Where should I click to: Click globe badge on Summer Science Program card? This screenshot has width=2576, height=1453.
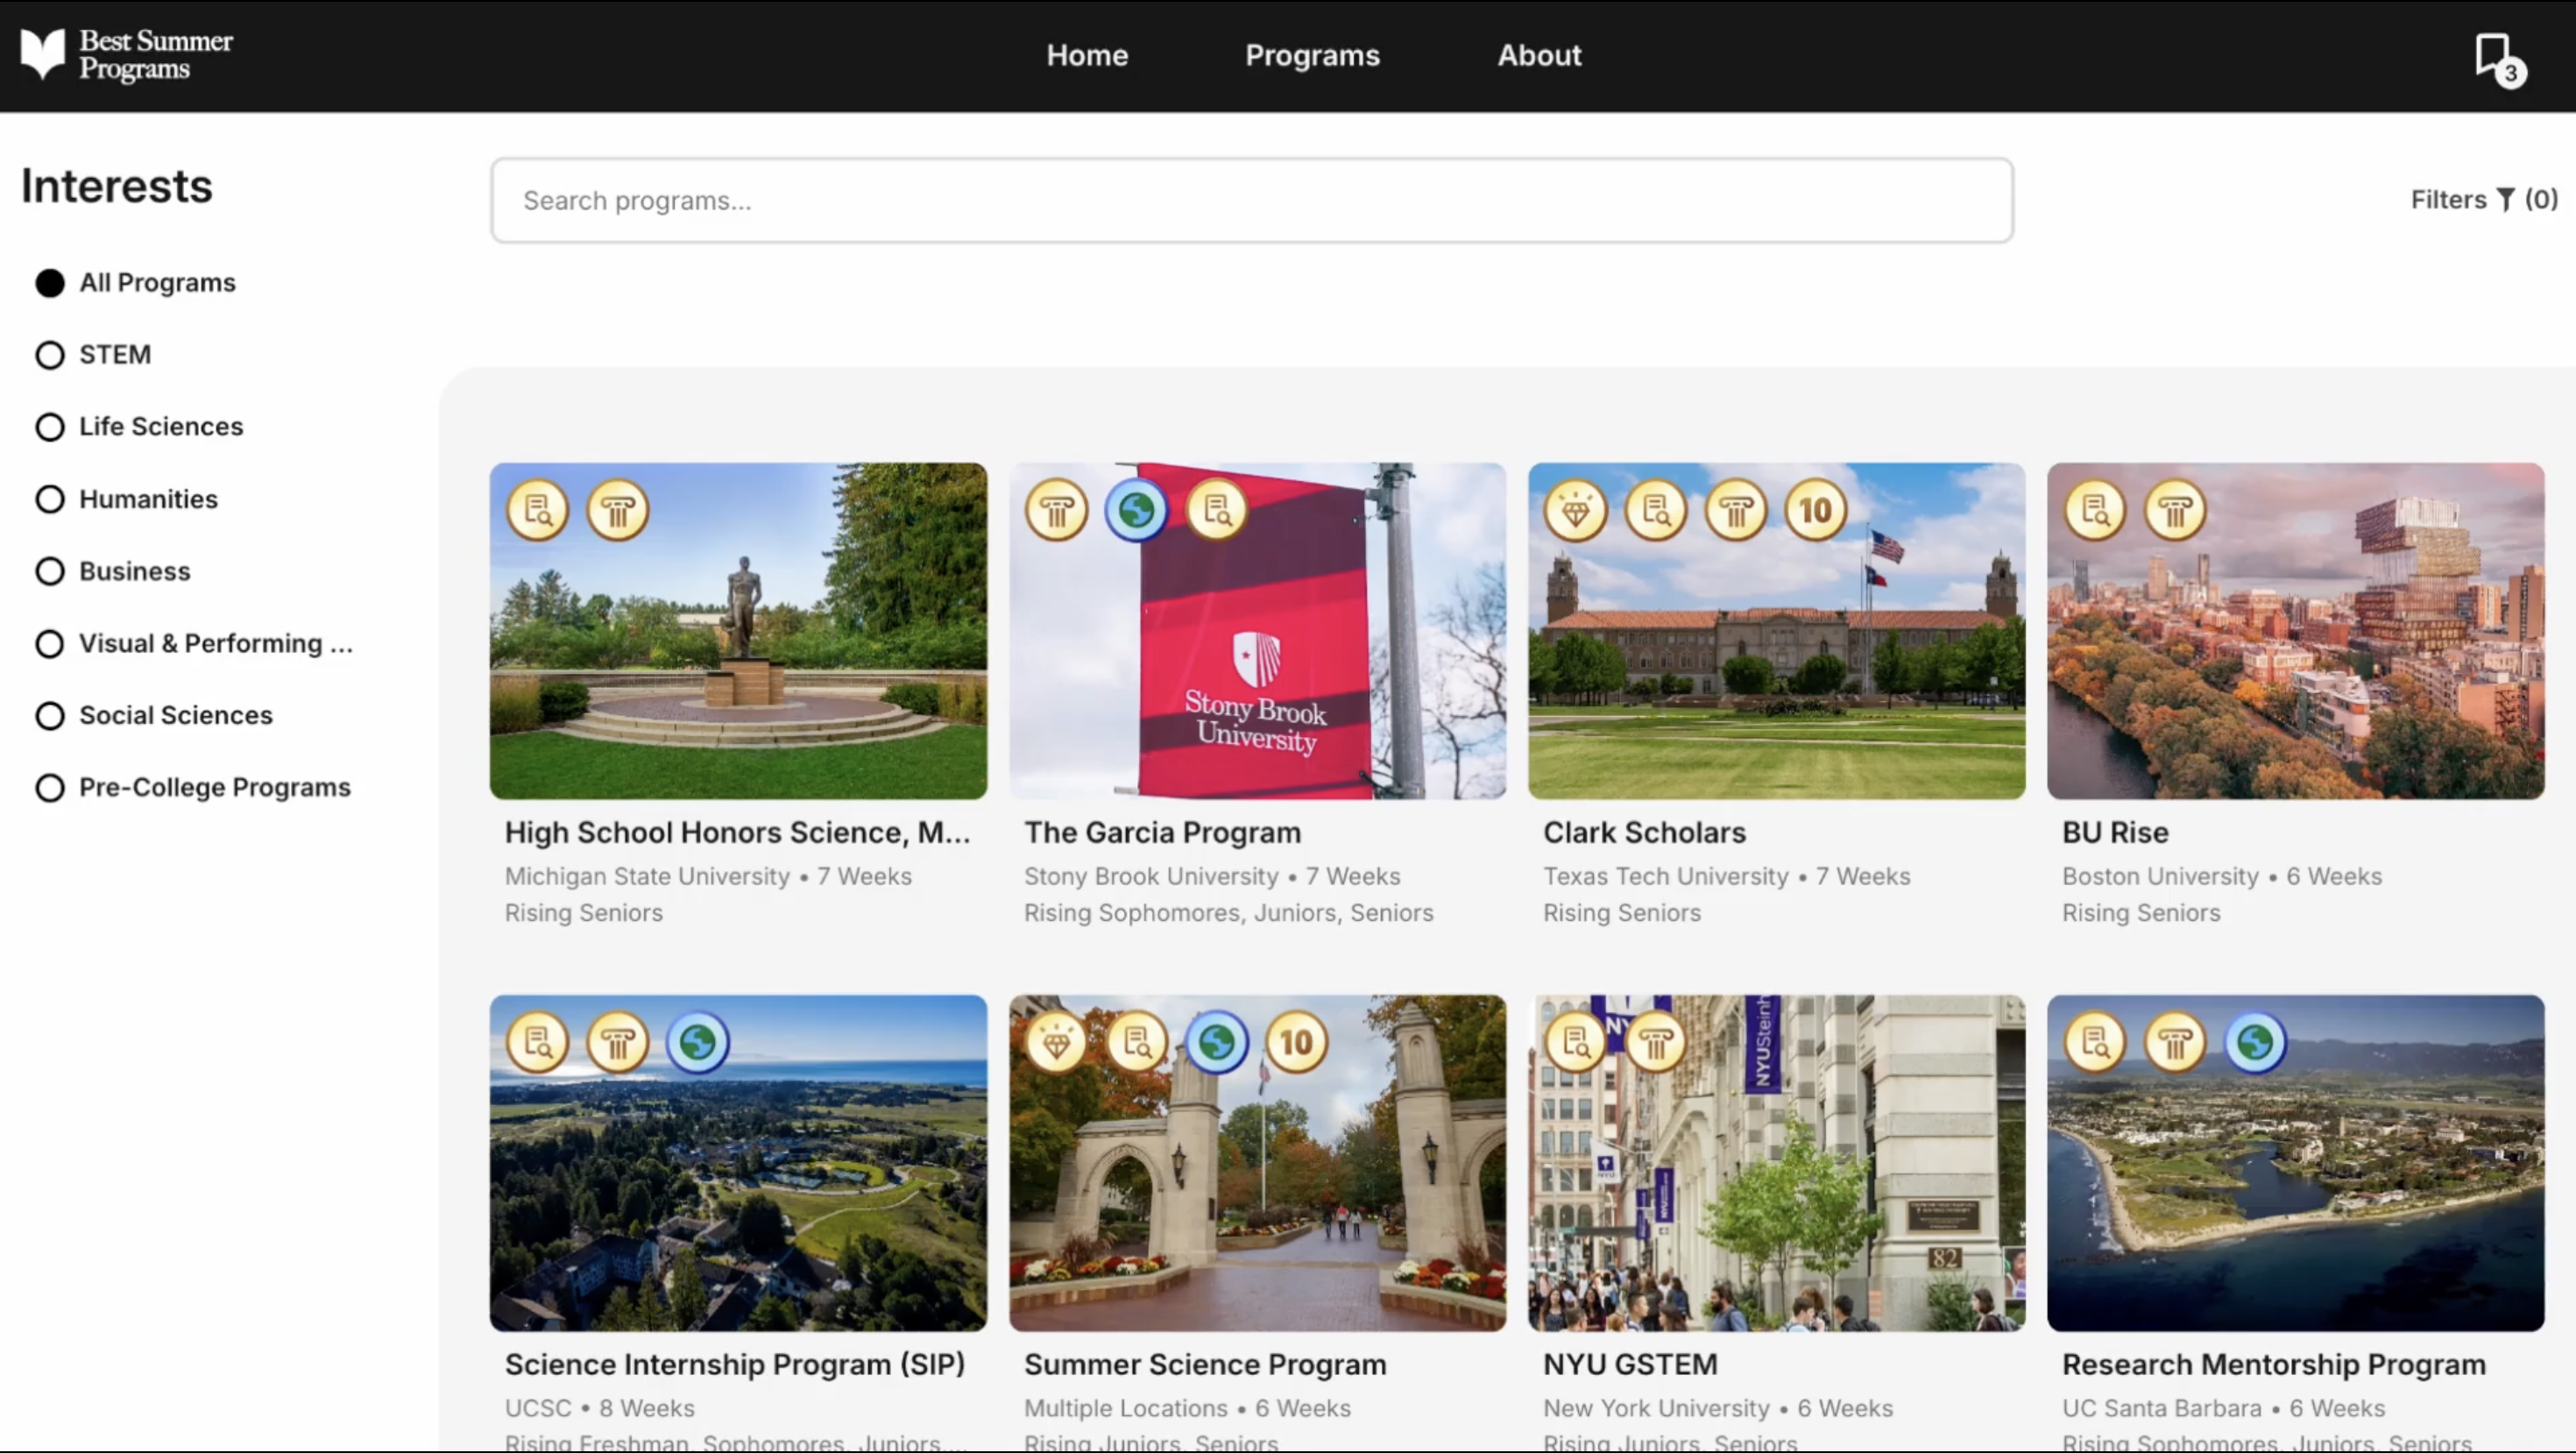pos(1217,1042)
